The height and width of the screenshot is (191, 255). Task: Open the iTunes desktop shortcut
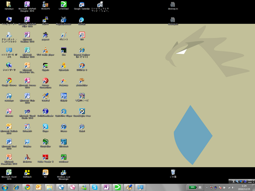click(64, 128)
